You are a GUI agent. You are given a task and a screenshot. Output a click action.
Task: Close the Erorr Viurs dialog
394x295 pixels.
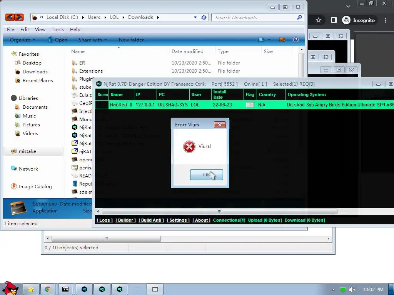pyautogui.click(x=220, y=125)
